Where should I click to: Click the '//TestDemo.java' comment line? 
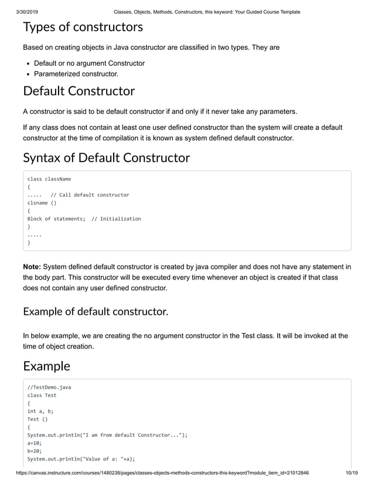click(x=49, y=388)
